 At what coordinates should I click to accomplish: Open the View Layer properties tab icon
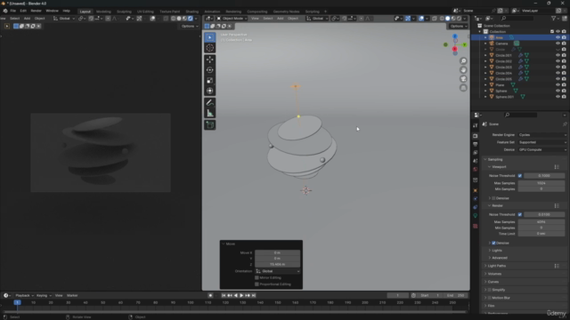click(x=475, y=152)
